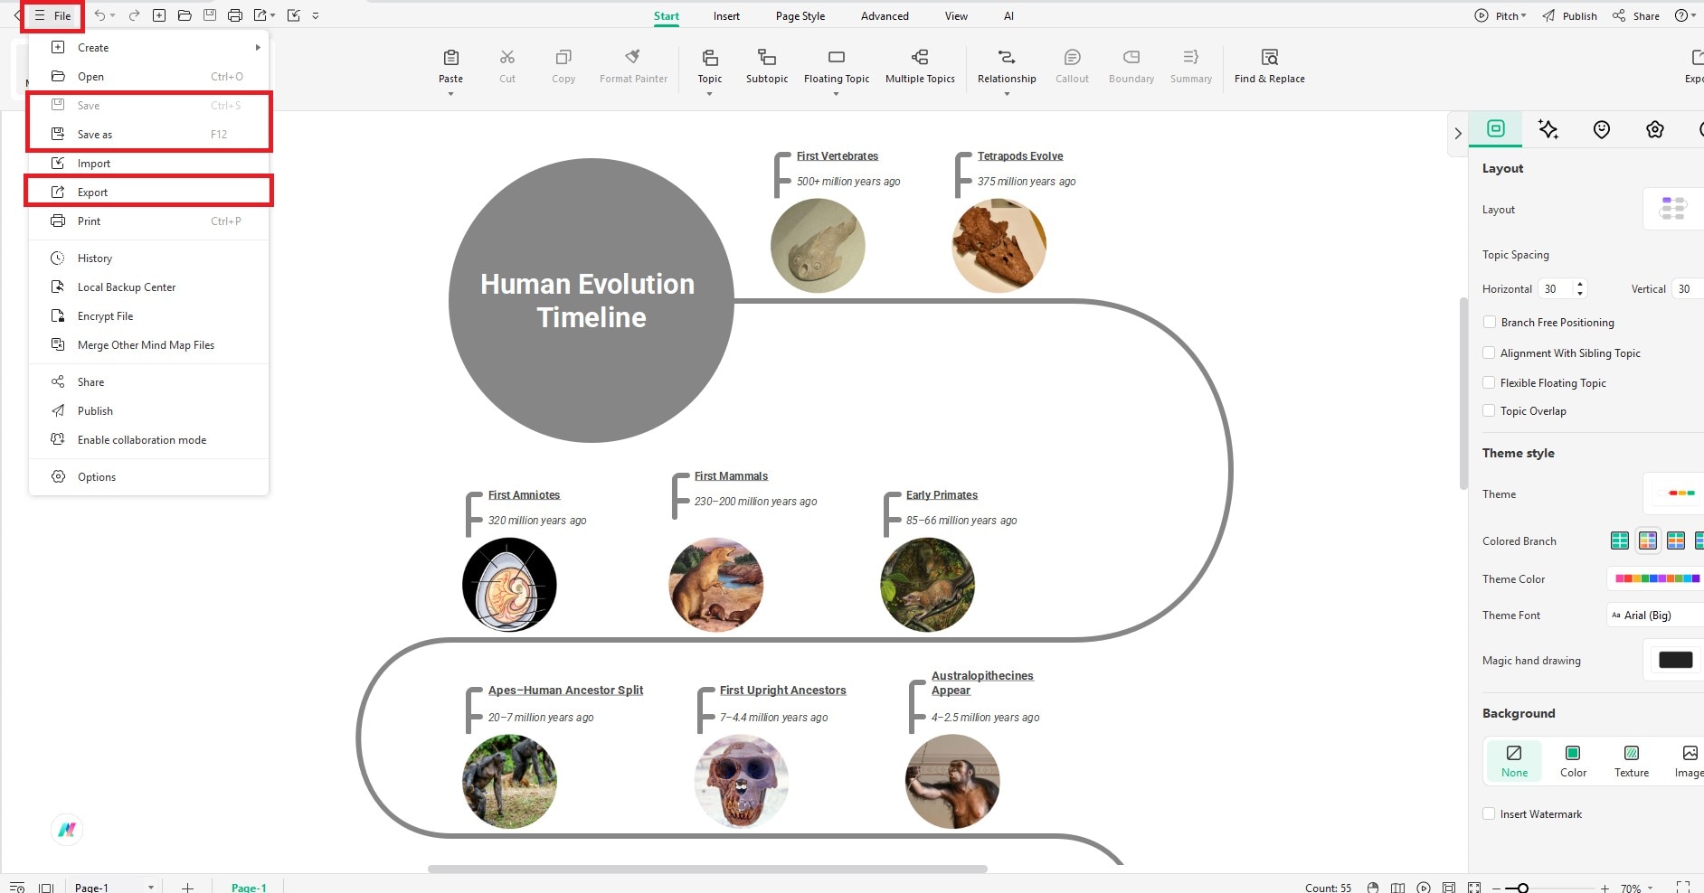1704x893 pixels.
Task: Check Alignment With Sibling Topic
Action: pyautogui.click(x=1489, y=352)
